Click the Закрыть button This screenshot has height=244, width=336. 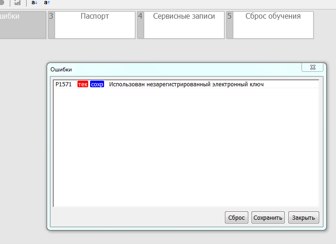pos(303,217)
